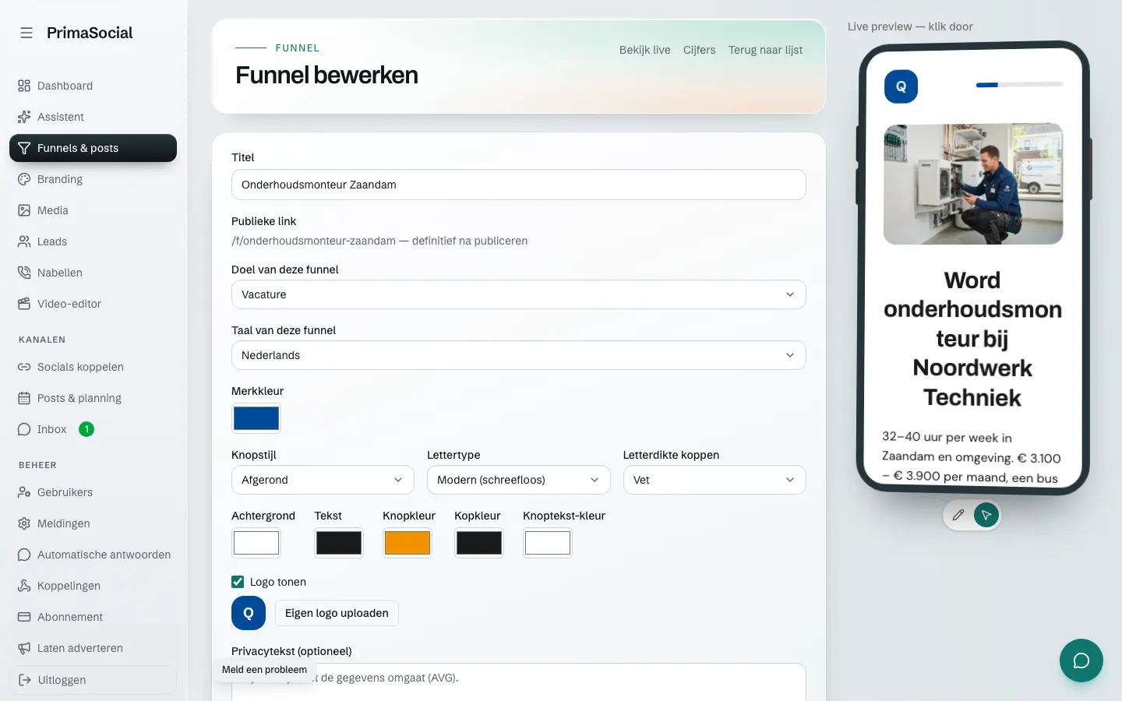Screen dimensions: 1122x701
Task: Click the Video-editor clapperboard icon
Action: pos(24,304)
